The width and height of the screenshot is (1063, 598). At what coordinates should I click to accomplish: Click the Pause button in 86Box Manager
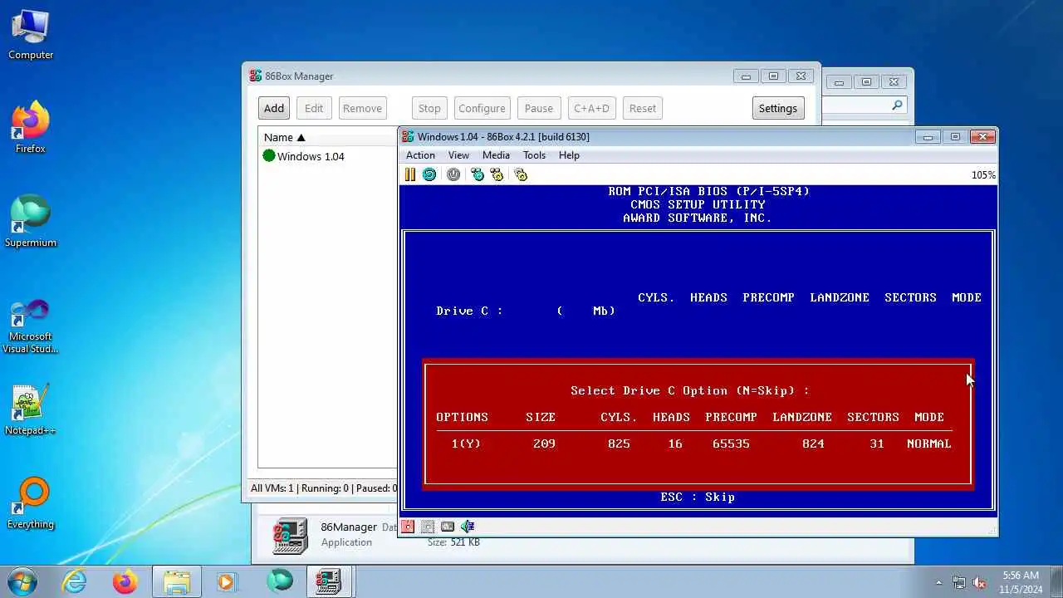(538, 108)
